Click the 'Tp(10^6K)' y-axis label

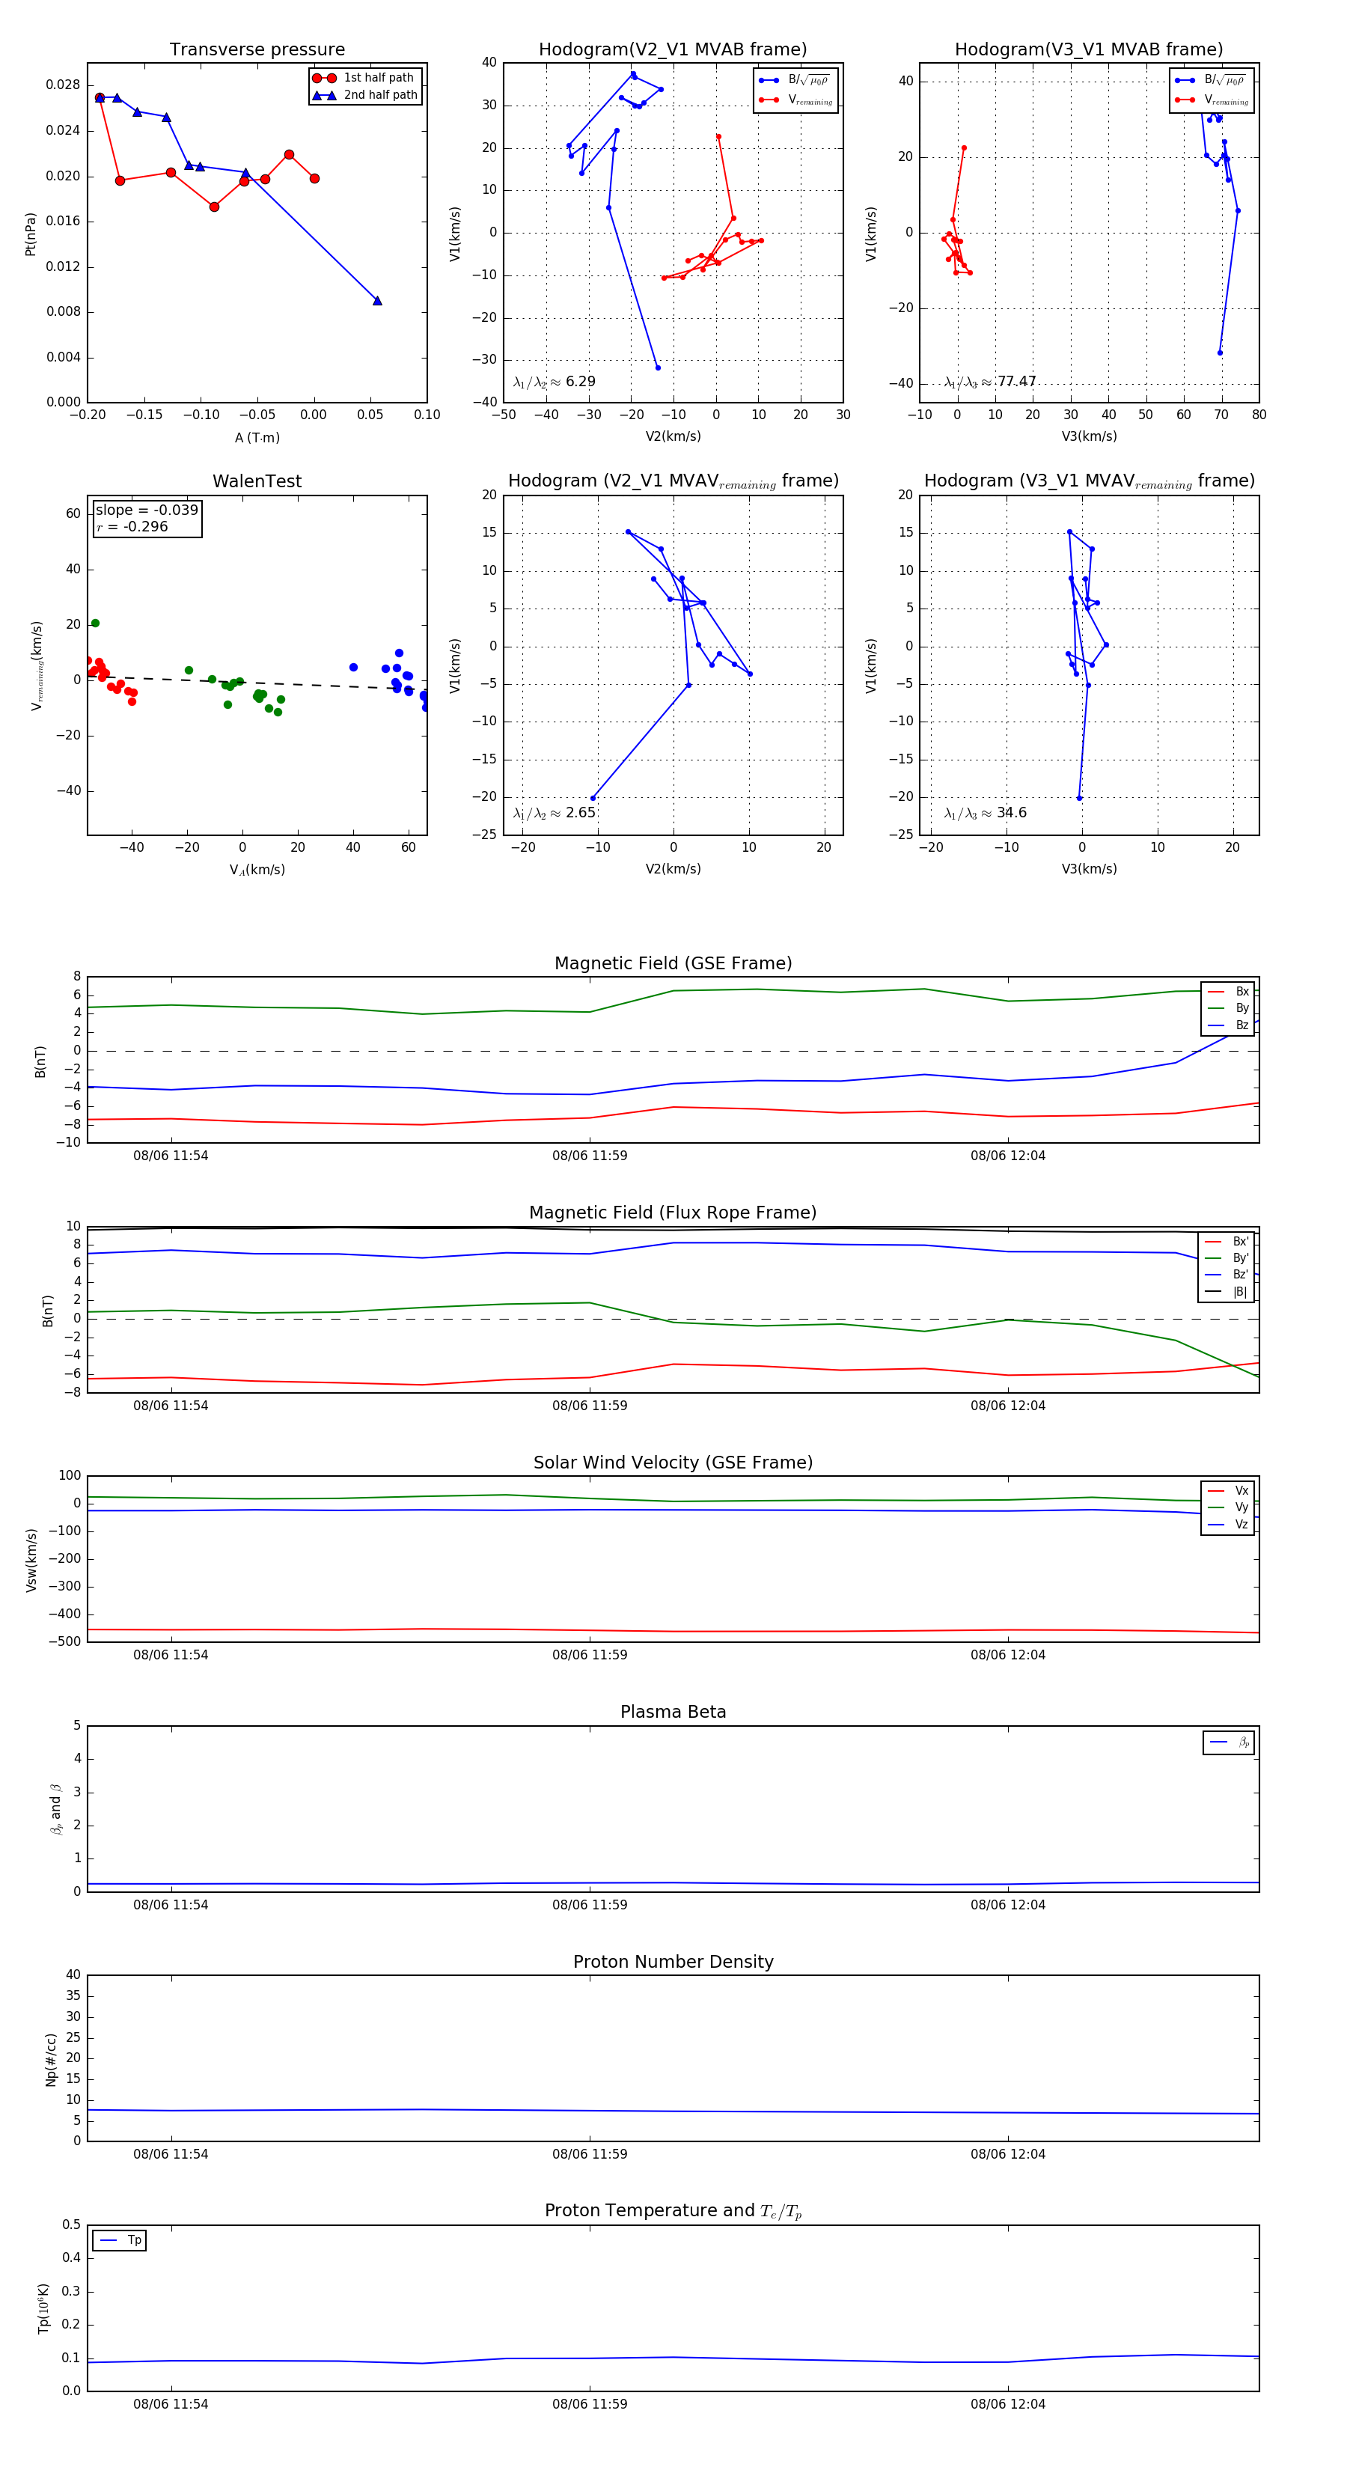(x=43, y=2308)
